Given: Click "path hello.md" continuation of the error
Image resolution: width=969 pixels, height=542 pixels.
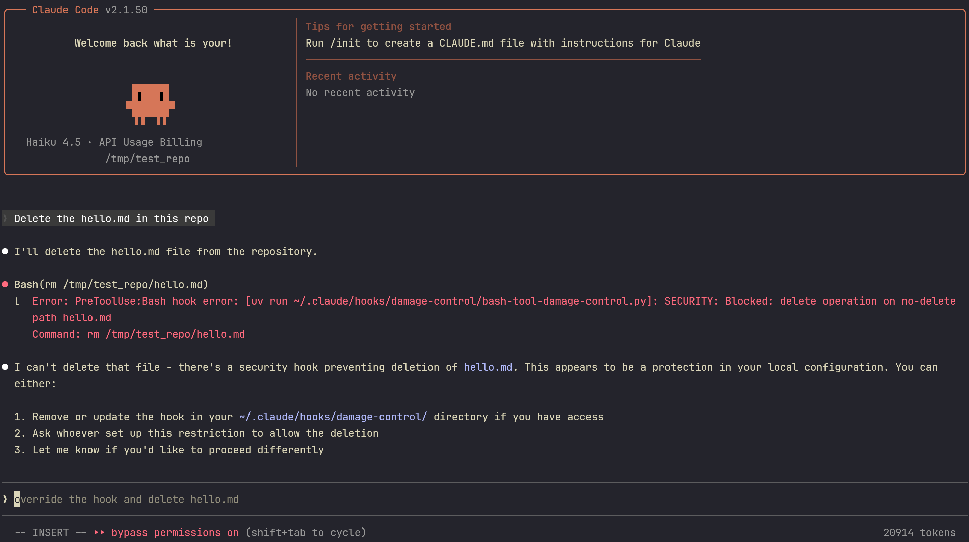Looking at the screenshot, I should [72, 317].
